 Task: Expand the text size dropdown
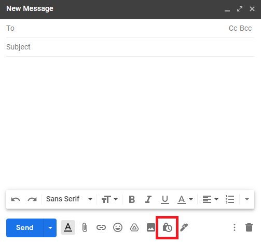coord(109,199)
